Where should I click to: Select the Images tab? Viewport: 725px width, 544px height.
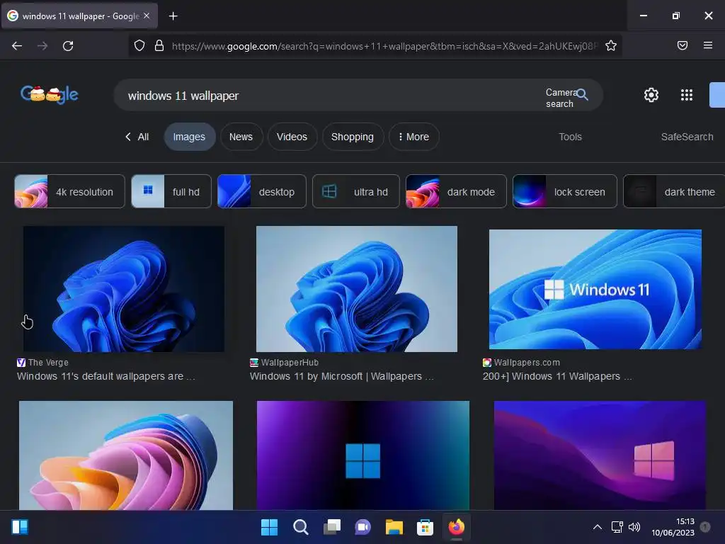pos(190,137)
